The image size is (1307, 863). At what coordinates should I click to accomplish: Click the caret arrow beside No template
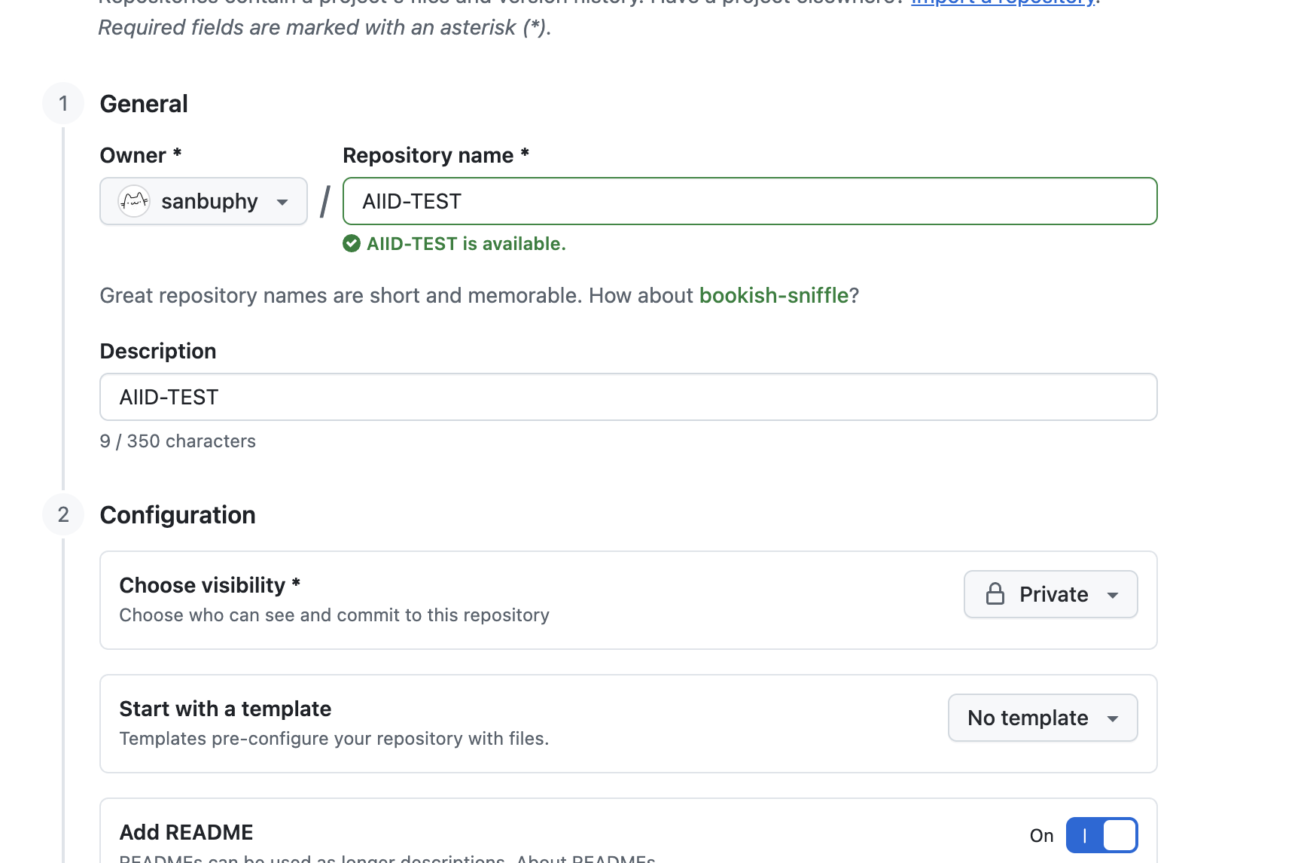tap(1113, 718)
